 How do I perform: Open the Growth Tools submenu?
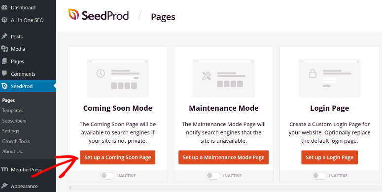tap(16, 141)
